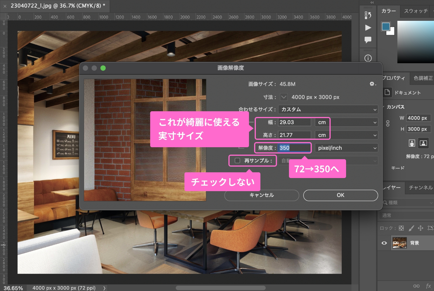Image resolution: width=434 pixels, height=291 pixels.
Task: Enable the 再サンプル checkbox
Action: pos(237,161)
